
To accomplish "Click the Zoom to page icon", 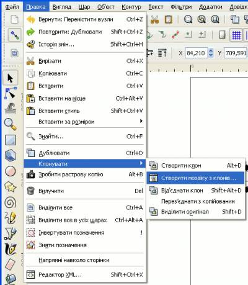I will pyautogui.click(x=215, y=19).
